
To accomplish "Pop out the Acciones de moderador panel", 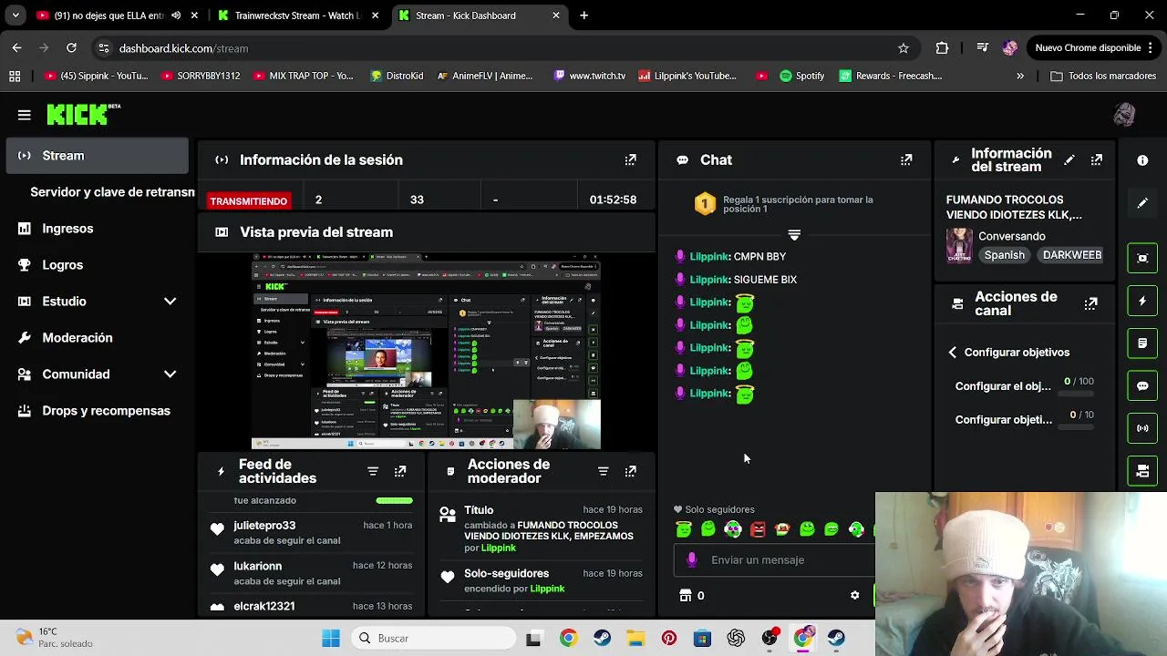I will coord(630,471).
